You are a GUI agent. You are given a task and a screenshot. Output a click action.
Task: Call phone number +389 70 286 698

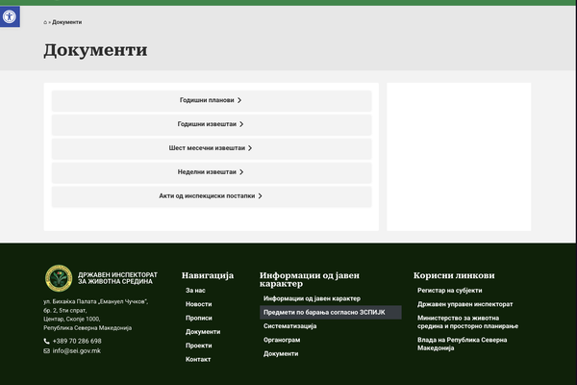(77, 341)
